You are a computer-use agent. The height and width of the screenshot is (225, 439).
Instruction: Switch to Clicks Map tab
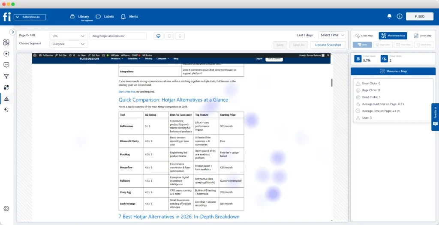click(x=364, y=36)
